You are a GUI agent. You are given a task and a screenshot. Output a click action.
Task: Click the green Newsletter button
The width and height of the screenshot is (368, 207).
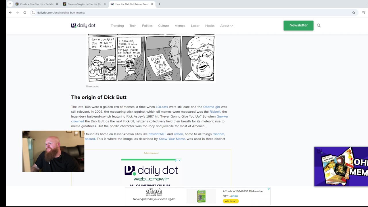pos(298,25)
